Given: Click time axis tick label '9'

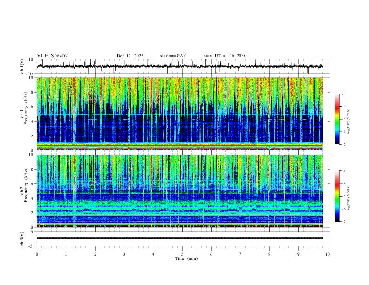Looking at the screenshot, I should [298, 254].
